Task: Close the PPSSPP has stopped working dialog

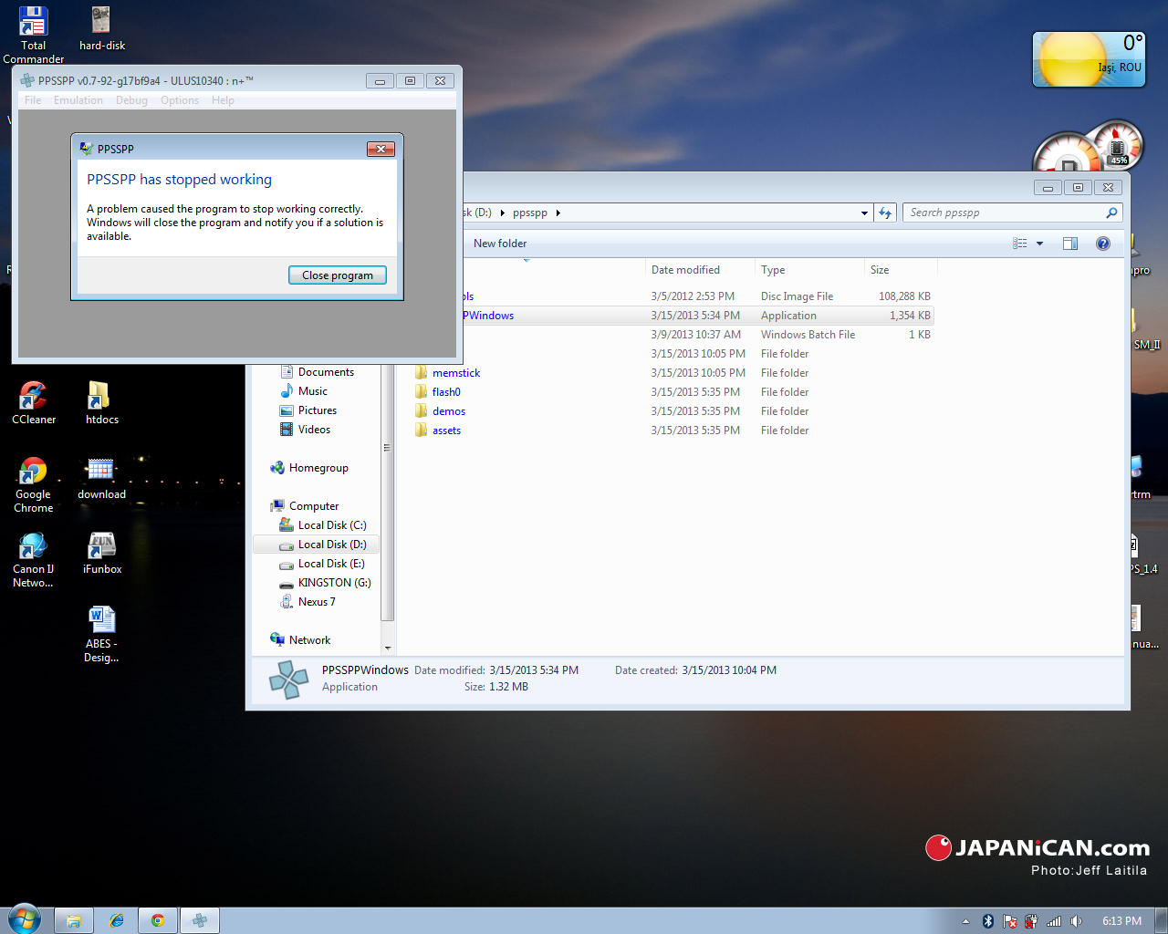Action: [381, 149]
